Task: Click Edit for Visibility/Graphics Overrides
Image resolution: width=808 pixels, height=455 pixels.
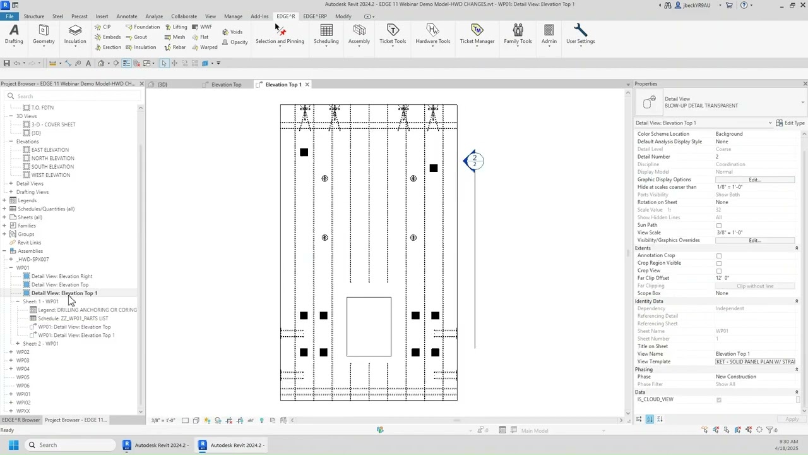Action: point(754,241)
